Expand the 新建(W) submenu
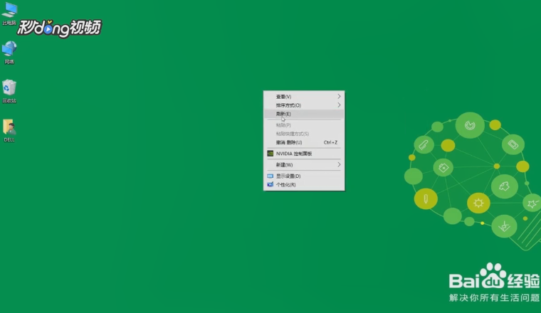This screenshot has height=313, width=541. click(x=304, y=165)
